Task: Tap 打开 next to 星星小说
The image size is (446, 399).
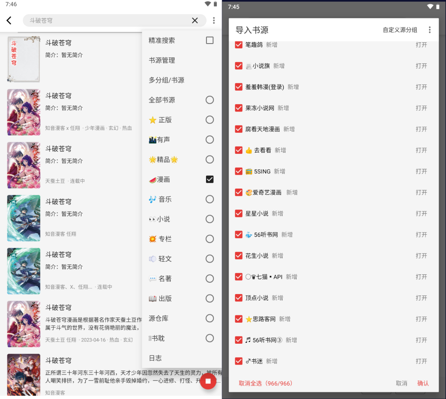Action: [421, 213]
